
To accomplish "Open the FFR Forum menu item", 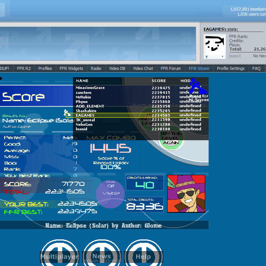I will [171, 68].
